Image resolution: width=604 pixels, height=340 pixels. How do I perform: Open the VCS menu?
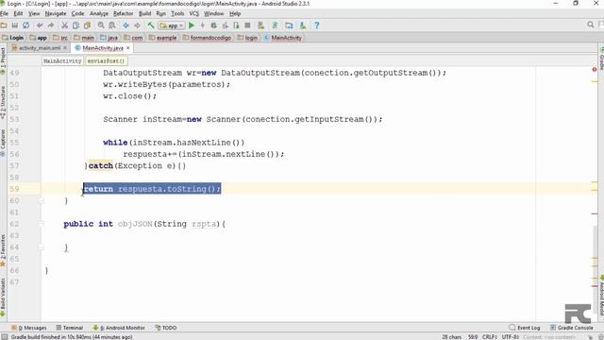click(x=194, y=13)
